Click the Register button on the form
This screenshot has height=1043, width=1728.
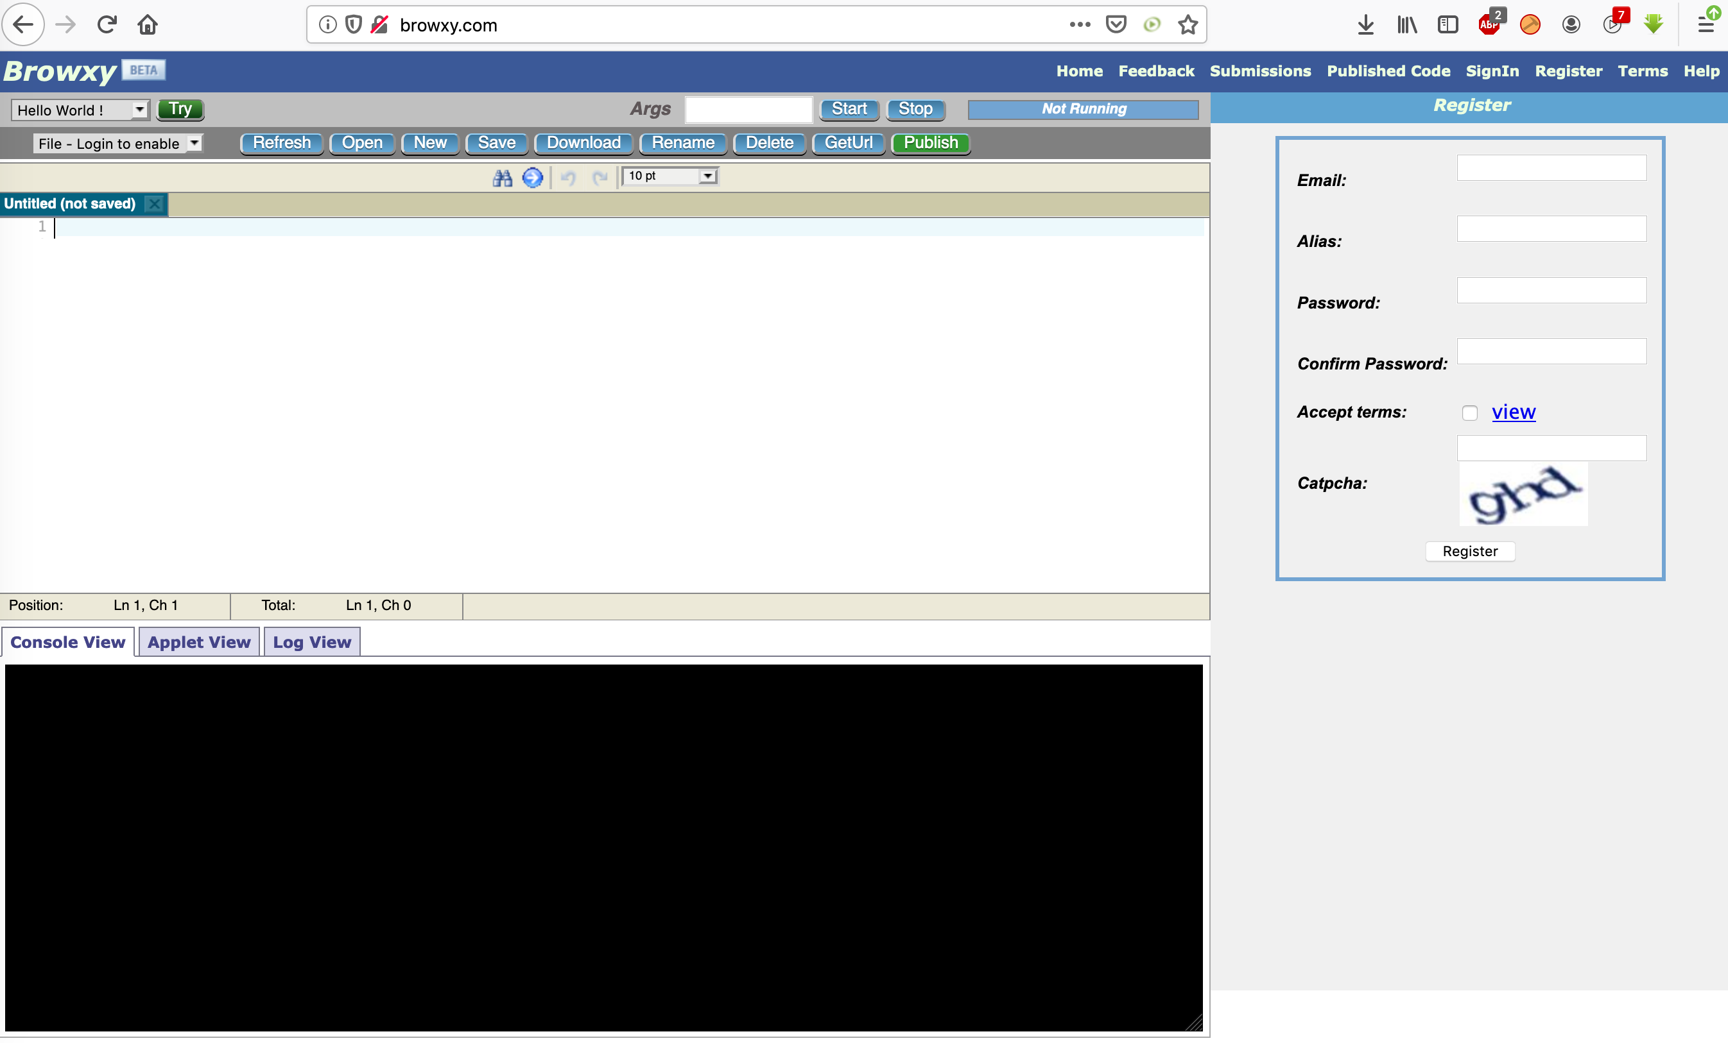pos(1470,551)
